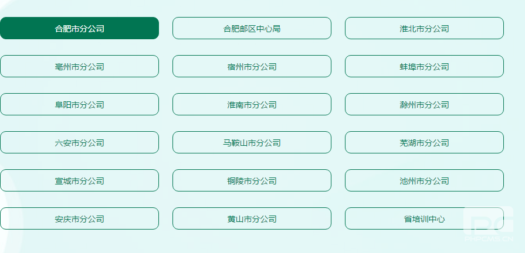Click 池州市分公司
This screenshot has height=253, width=525.
coord(424,180)
